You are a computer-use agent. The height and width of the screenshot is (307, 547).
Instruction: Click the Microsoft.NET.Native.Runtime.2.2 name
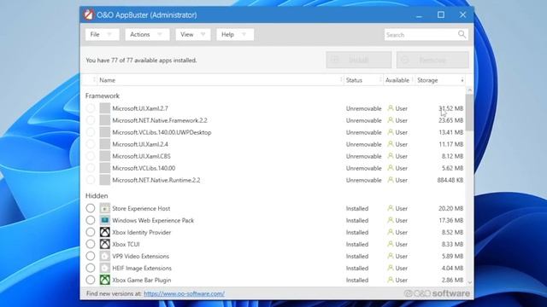(x=156, y=180)
